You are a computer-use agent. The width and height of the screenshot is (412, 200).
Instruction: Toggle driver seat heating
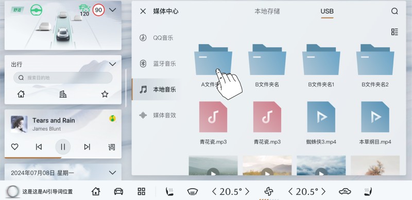[169, 191]
